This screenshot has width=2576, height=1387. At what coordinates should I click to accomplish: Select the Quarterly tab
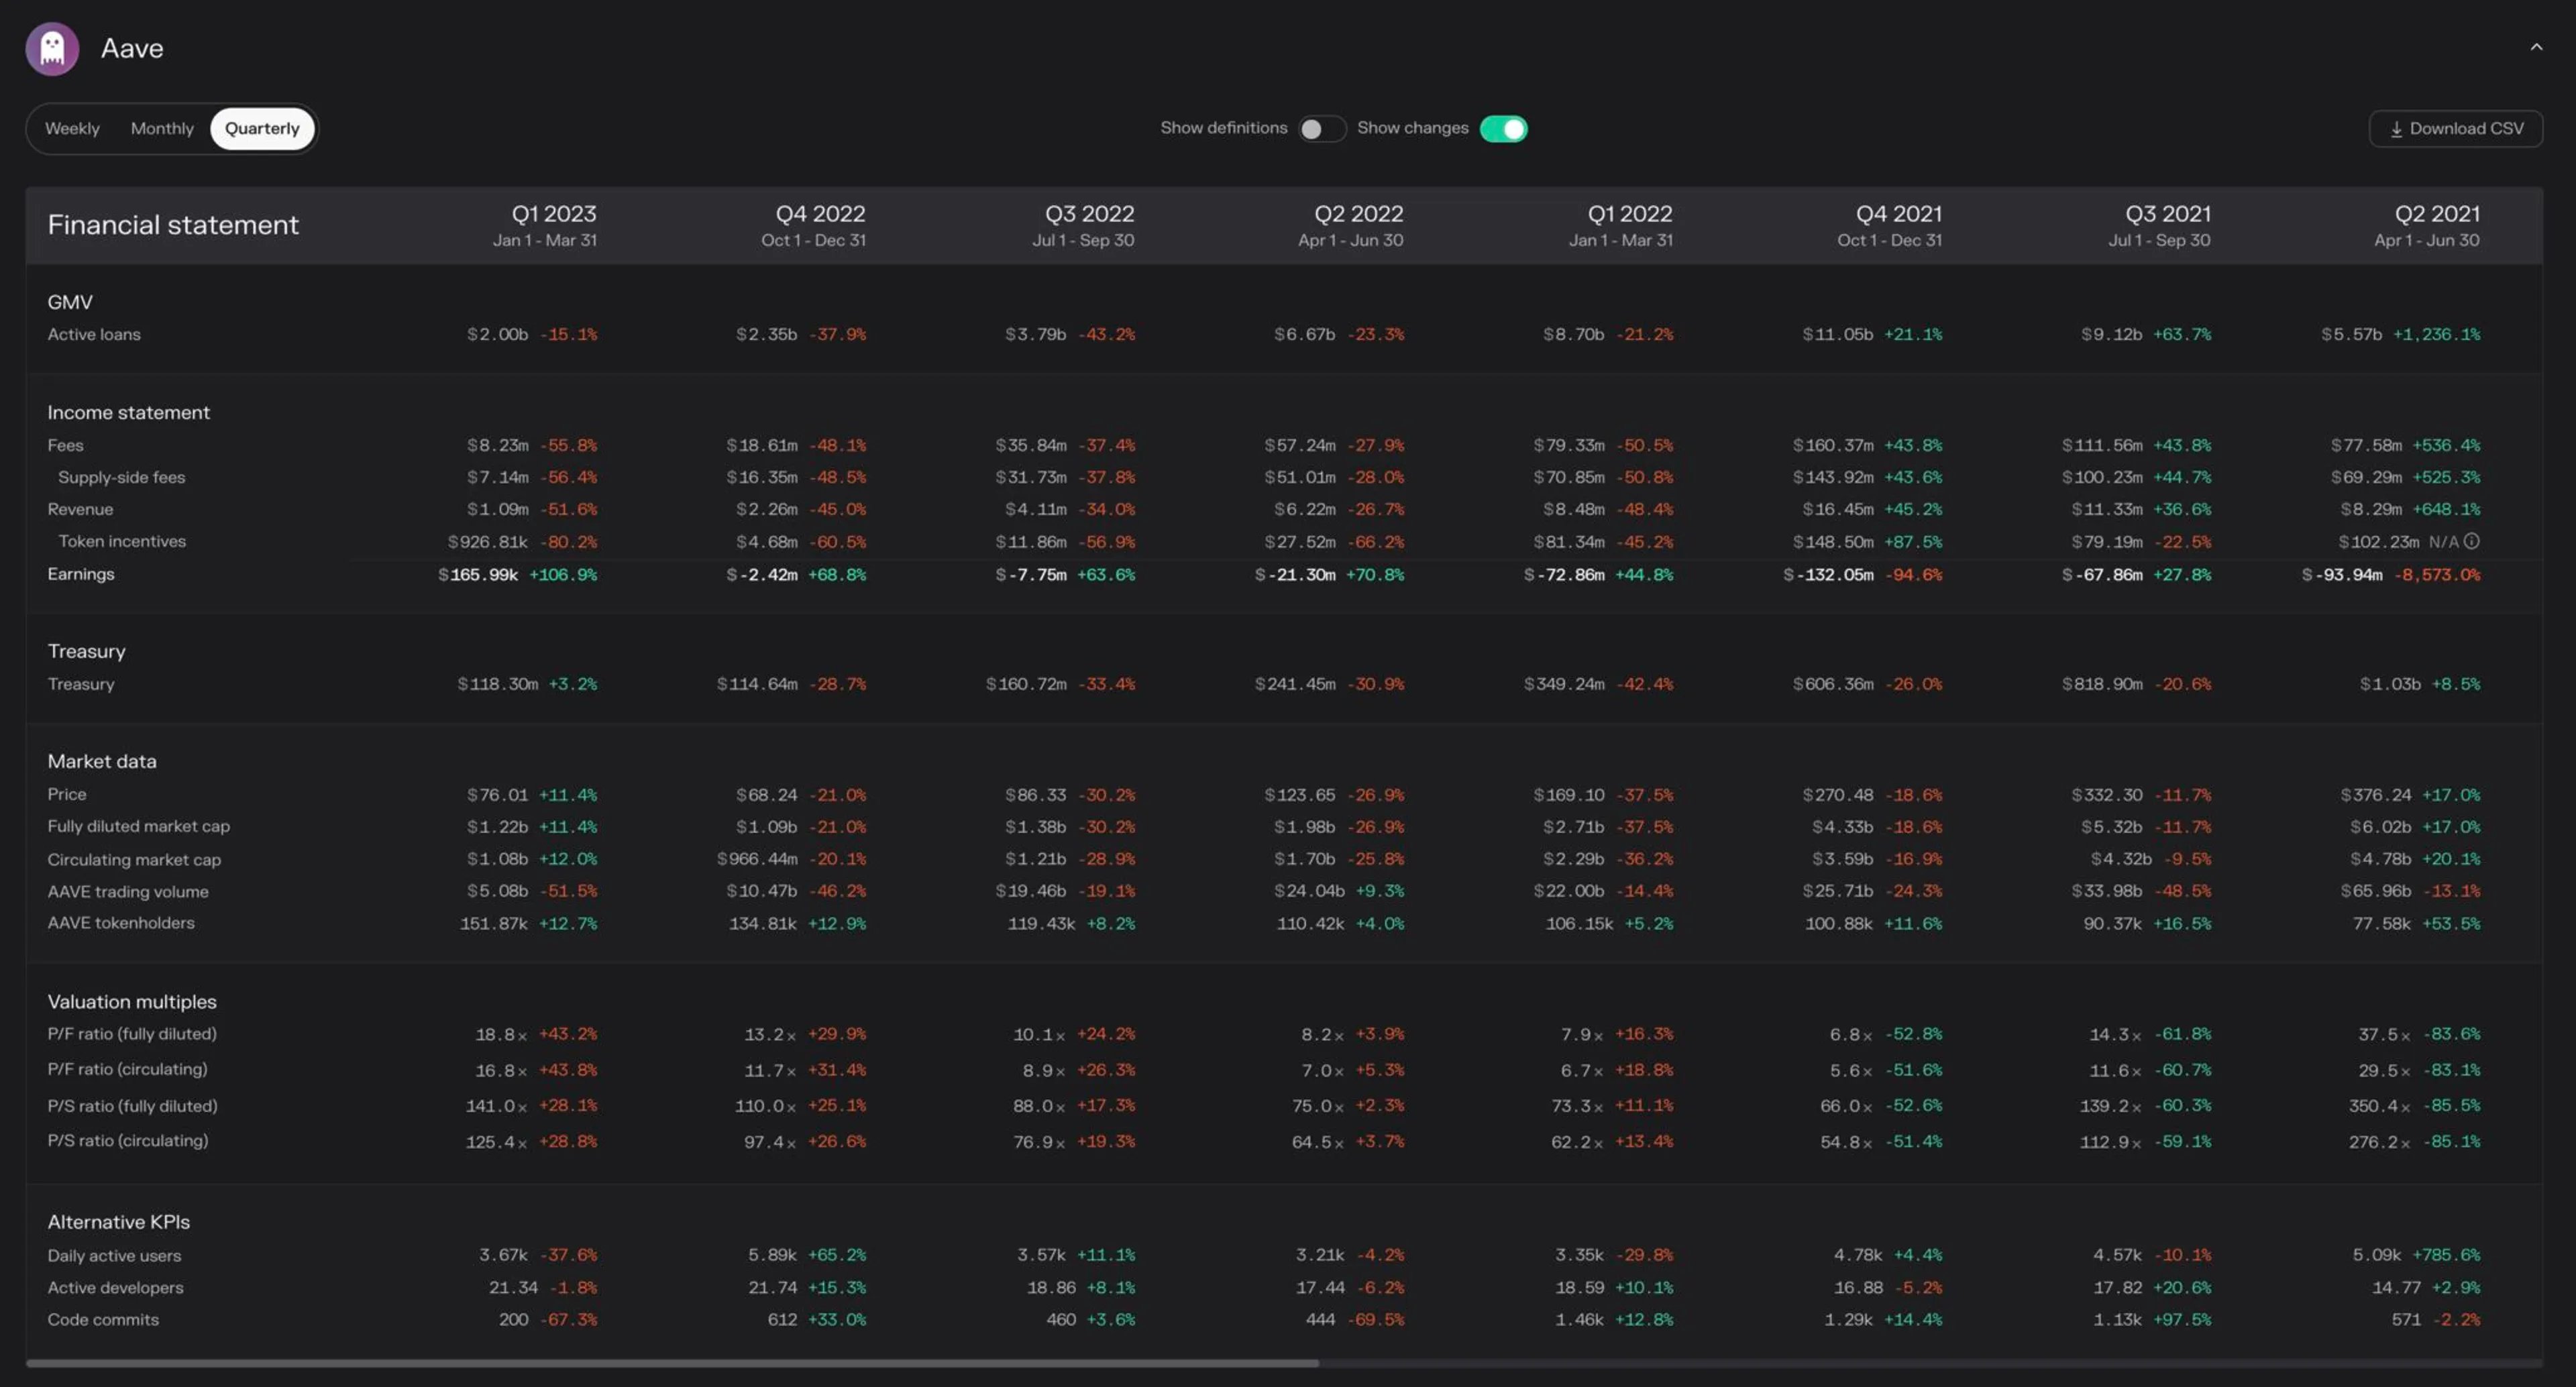tap(262, 128)
